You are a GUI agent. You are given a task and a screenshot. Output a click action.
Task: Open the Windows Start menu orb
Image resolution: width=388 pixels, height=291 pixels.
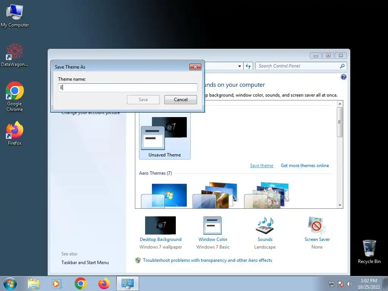tap(10, 283)
